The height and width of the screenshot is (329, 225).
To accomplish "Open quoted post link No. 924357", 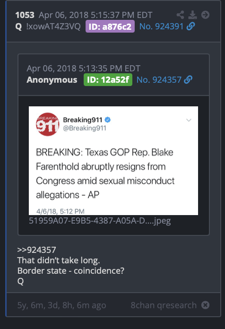I will coord(159,80).
